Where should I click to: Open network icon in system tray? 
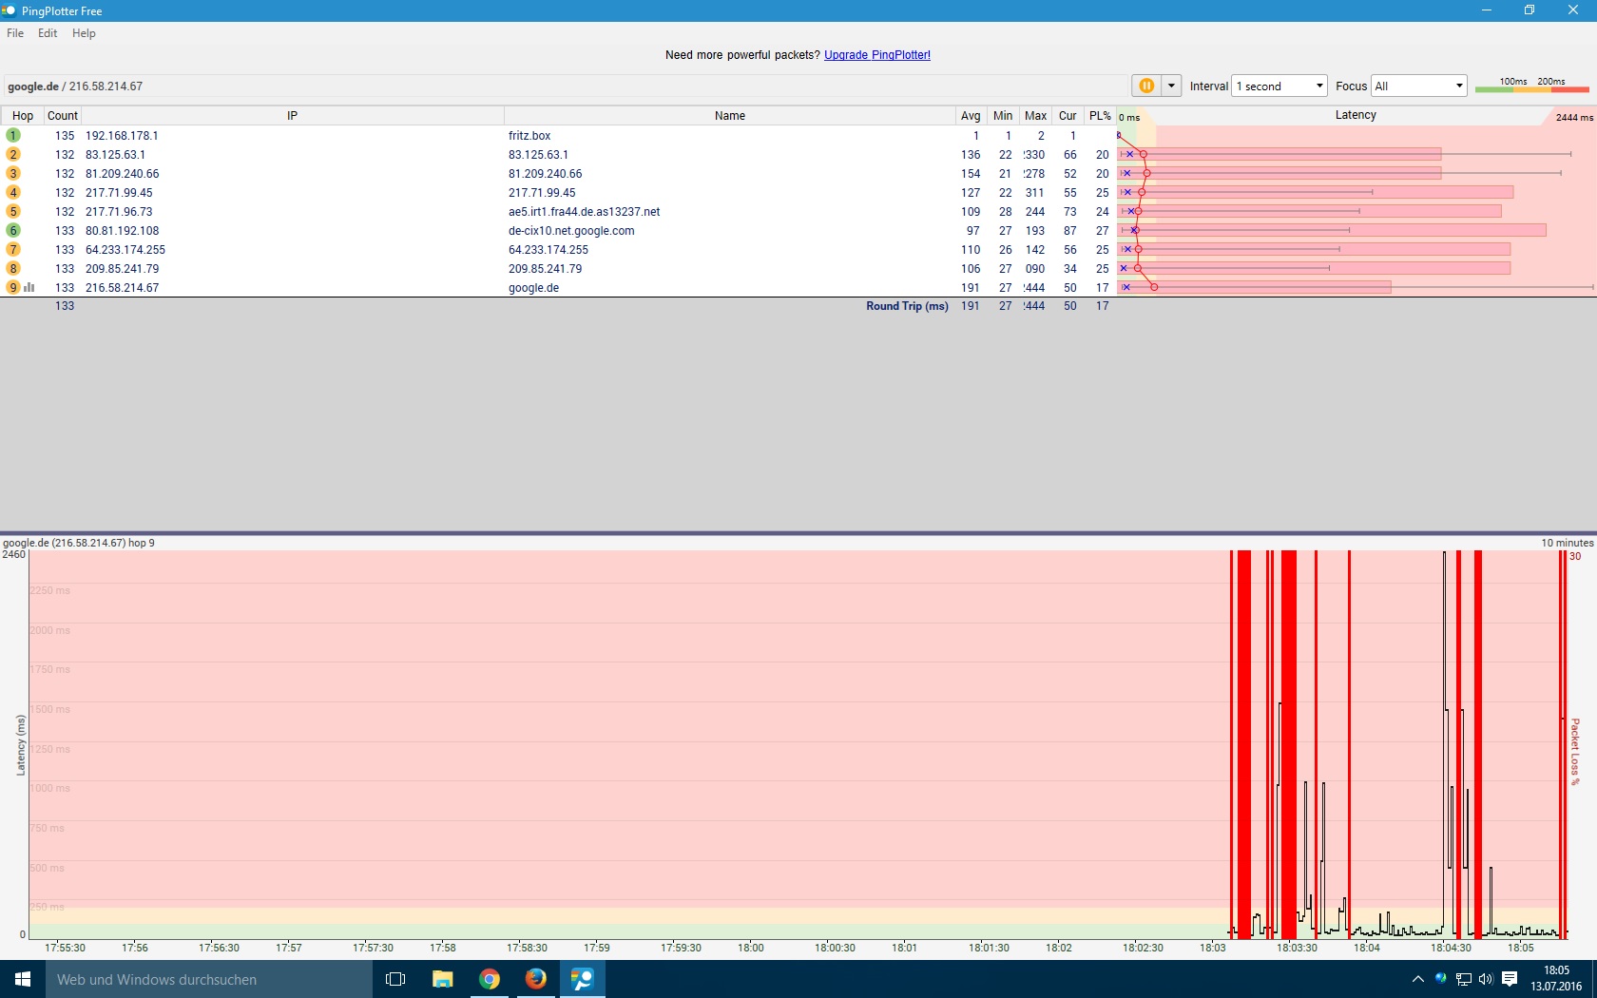(1464, 979)
